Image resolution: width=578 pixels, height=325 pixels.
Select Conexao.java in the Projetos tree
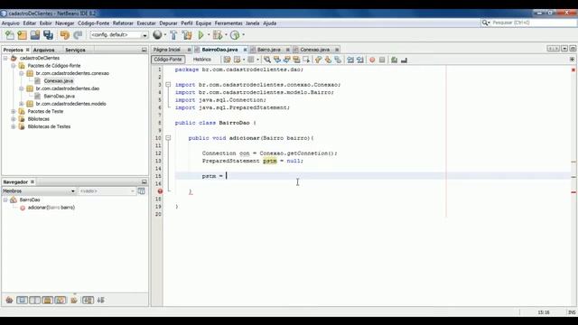(x=58, y=80)
